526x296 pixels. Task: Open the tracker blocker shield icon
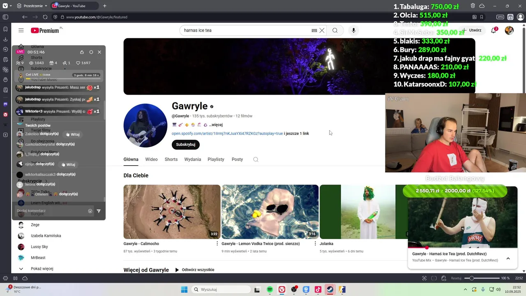point(55,17)
